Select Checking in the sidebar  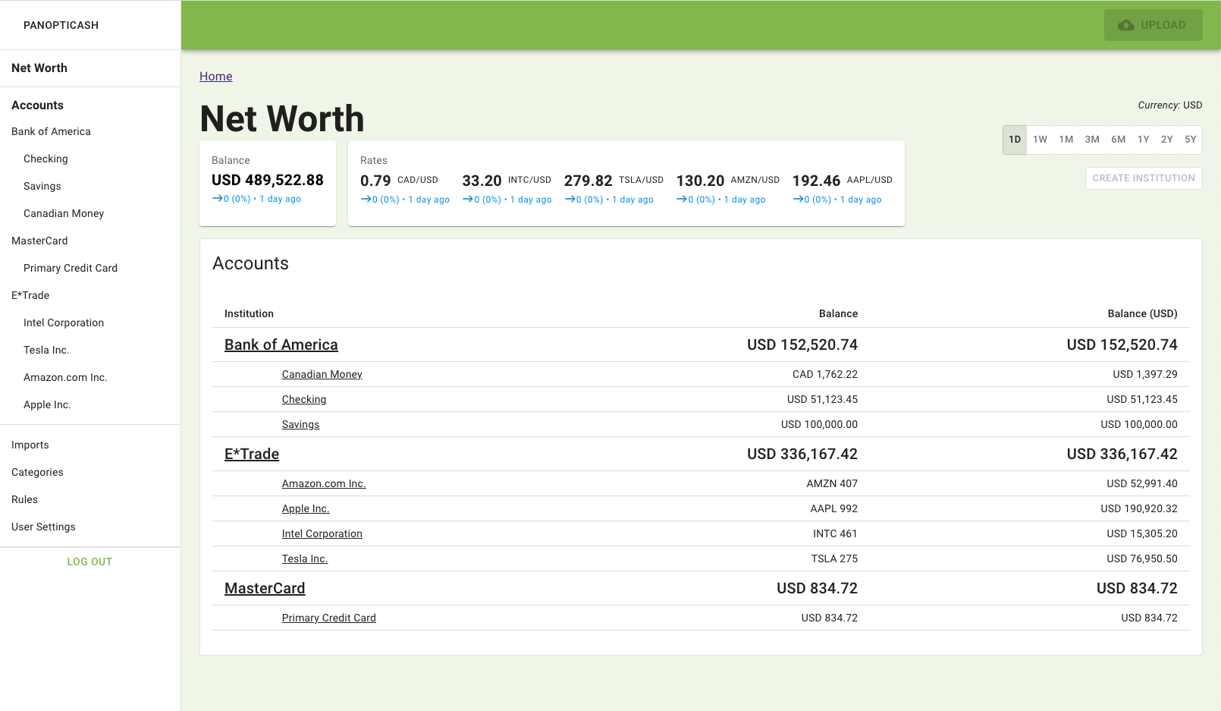46,159
